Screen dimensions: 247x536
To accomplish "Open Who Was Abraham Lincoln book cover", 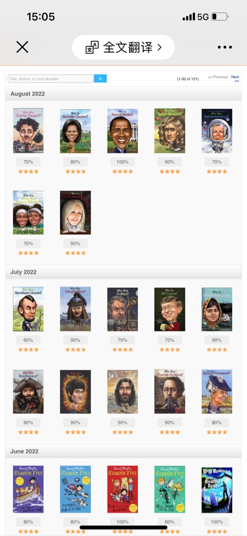I will pyautogui.click(x=28, y=309).
